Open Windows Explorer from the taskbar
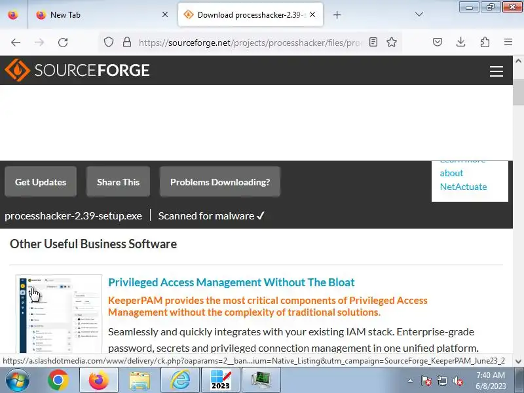This screenshot has width=524, height=393. [140, 381]
